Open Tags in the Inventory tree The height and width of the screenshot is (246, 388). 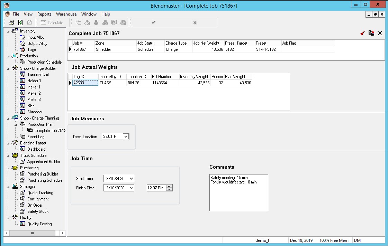[31, 50]
